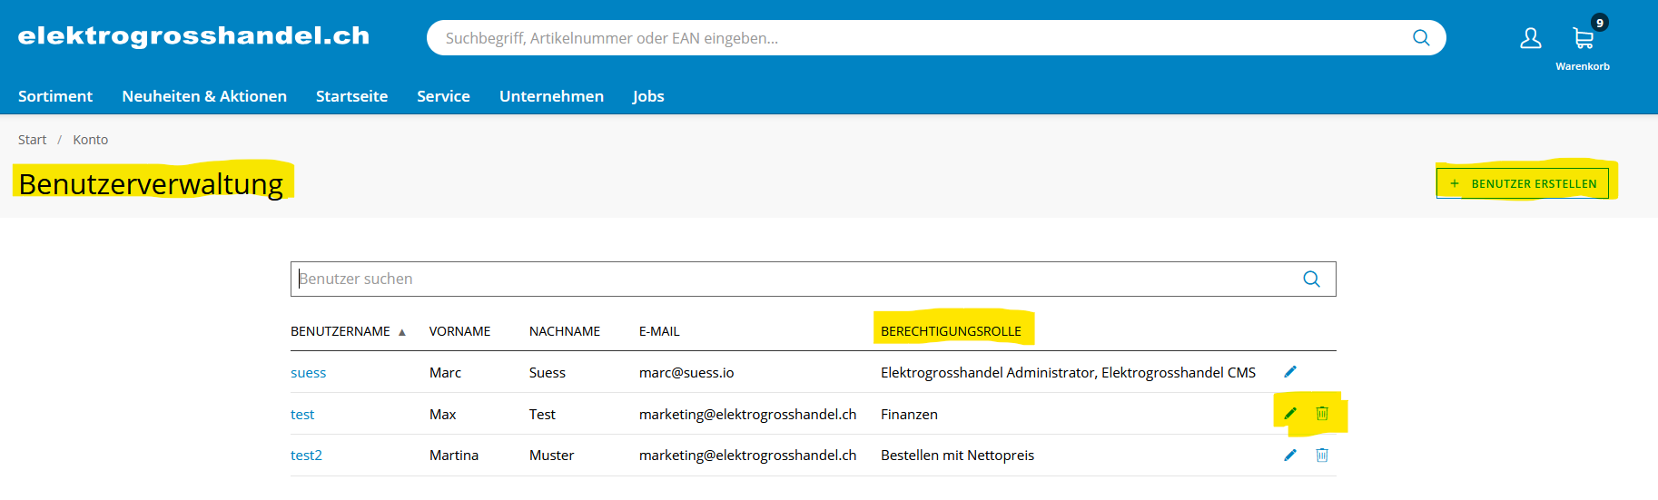Open the Sortiment menu
This screenshot has height=500, width=1658.
[55, 96]
